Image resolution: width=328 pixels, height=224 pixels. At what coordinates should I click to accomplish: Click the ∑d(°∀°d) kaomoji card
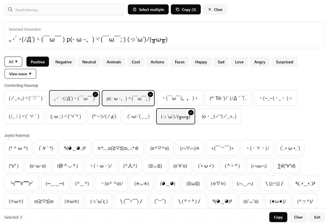[287, 166]
